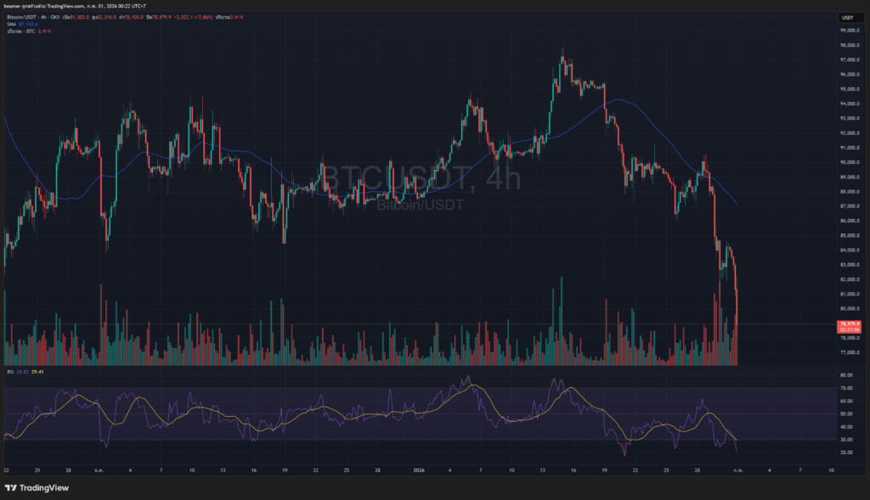Select the 30.00 level on the RSI scale
Image resolution: width=870 pixels, height=500 pixels.
(x=846, y=440)
